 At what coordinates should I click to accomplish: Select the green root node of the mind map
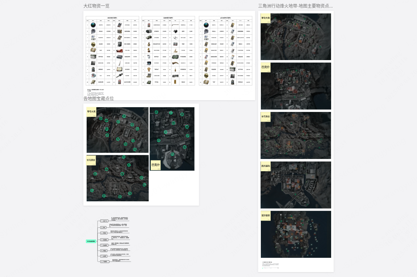click(91, 242)
